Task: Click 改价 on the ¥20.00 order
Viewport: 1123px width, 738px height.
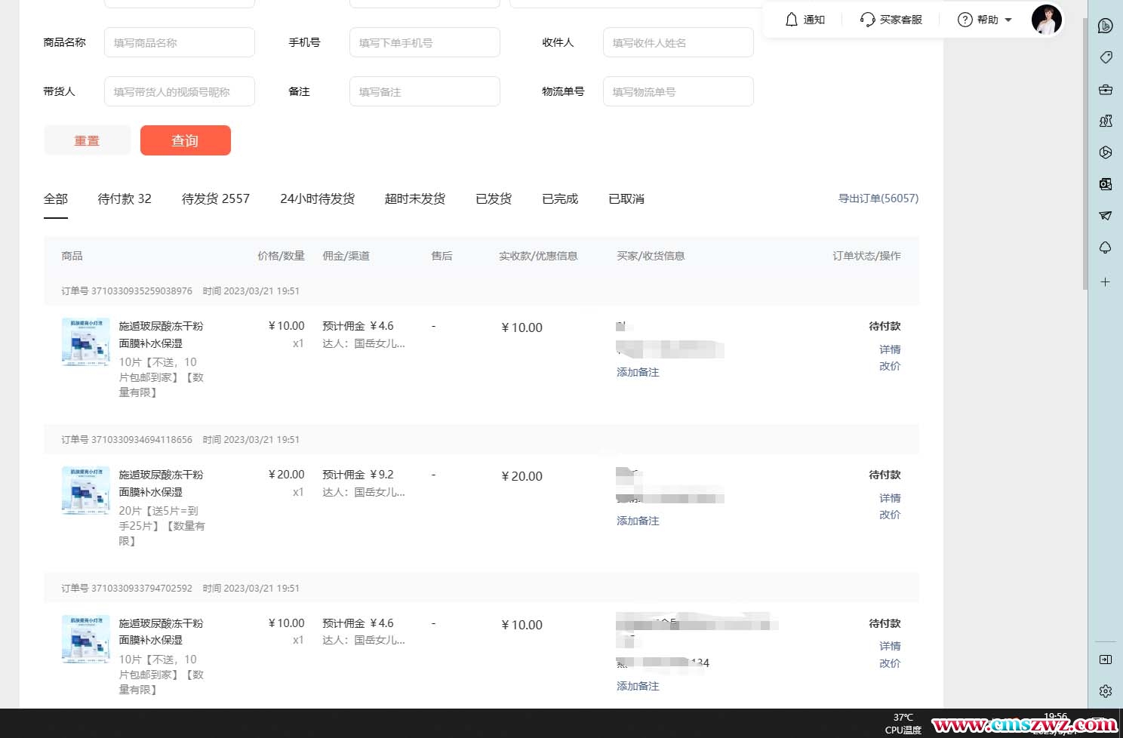Action: pos(890,515)
